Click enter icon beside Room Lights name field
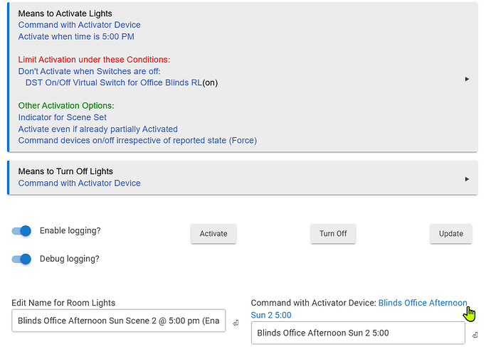This screenshot has height=349, width=491. [x=235, y=323]
